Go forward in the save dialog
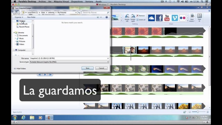222x125 pixels. pyautogui.click(x=18, y=12)
